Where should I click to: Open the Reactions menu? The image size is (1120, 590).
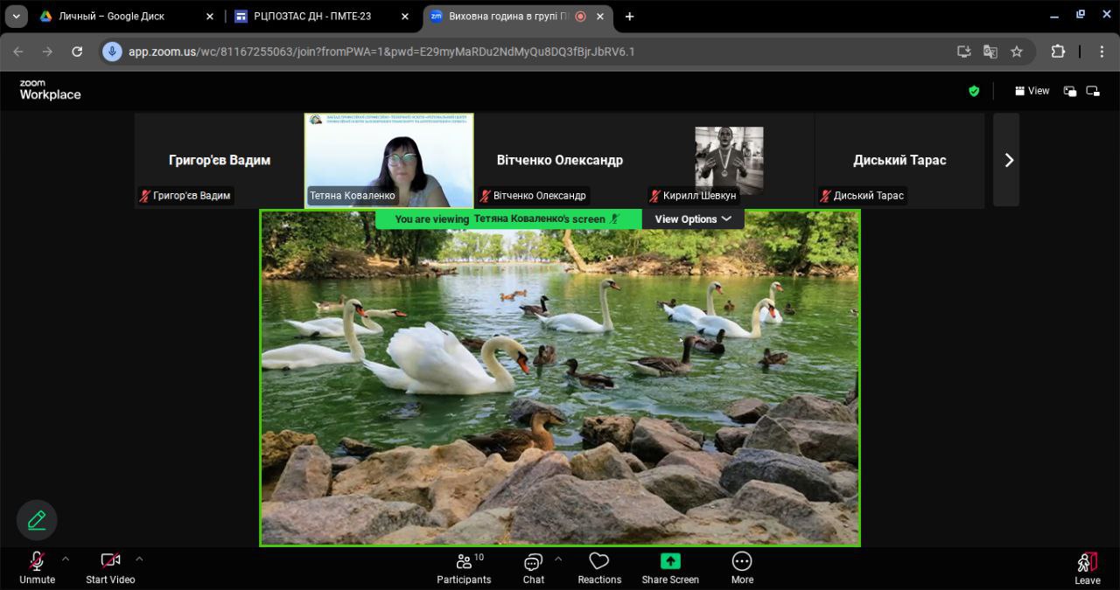click(599, 568)
